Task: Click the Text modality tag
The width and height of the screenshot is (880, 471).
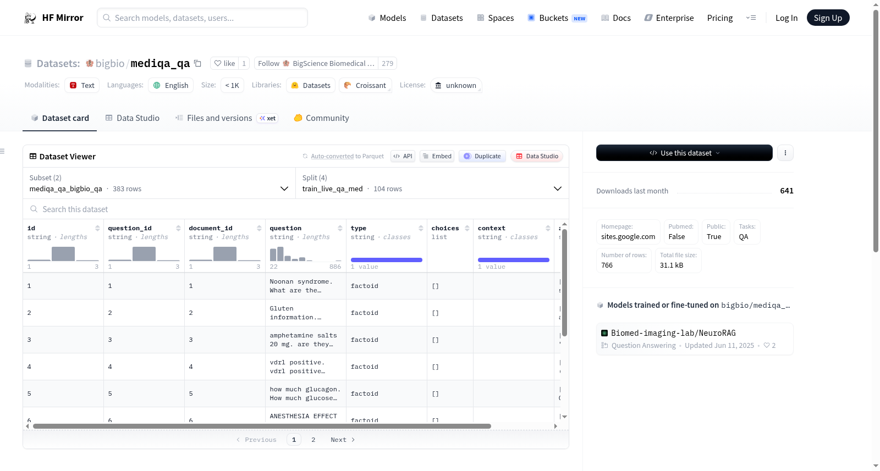Action: point(82,85)
